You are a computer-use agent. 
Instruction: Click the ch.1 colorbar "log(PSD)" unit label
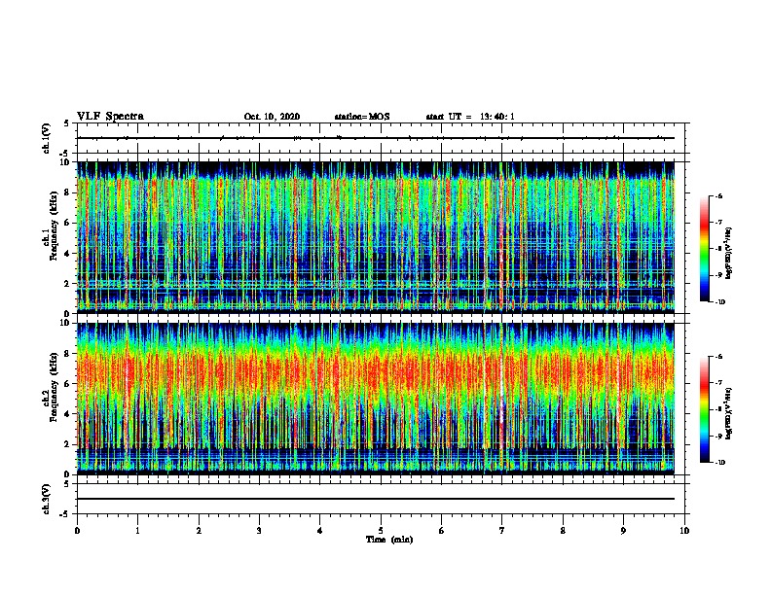(x=729, y=254)
